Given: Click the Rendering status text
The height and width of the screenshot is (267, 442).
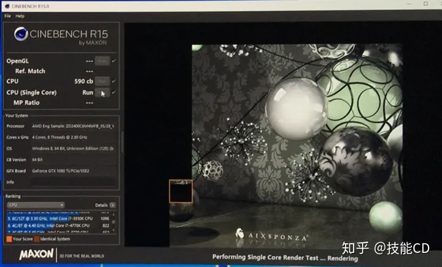Looking at the screenshot, I should [x=285, y=257].
